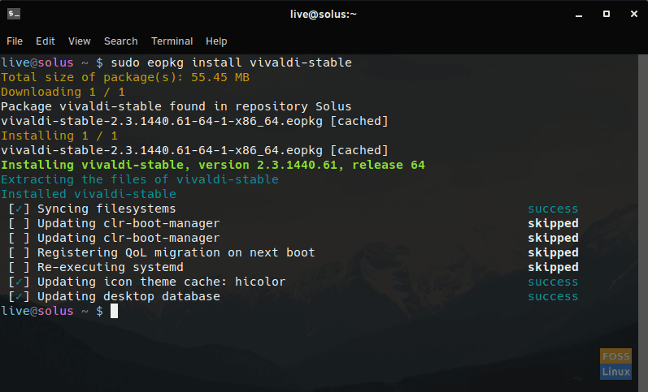Open the Edit menu
The image size is (648, 392).
46,41
